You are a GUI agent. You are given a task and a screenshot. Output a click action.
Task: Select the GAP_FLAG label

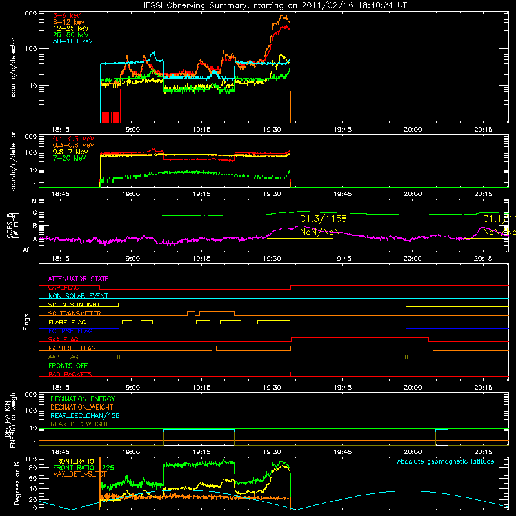click(63, 287)
